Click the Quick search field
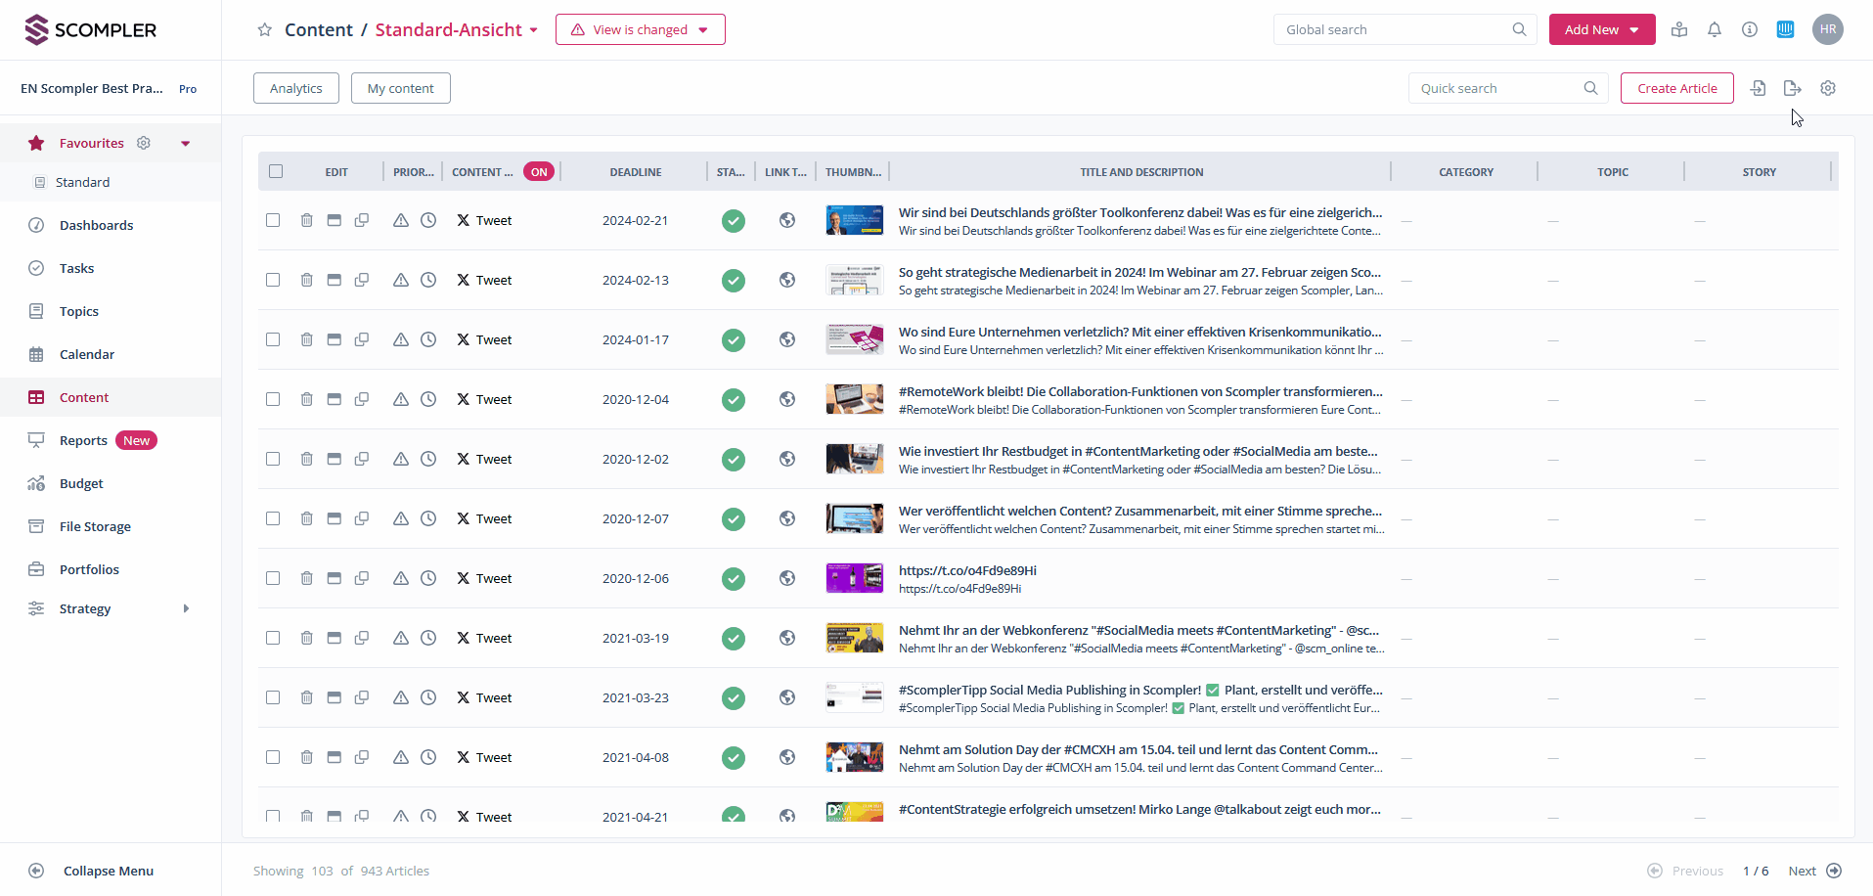This screenshot has width=1873, height=896. pos(1496,88)
